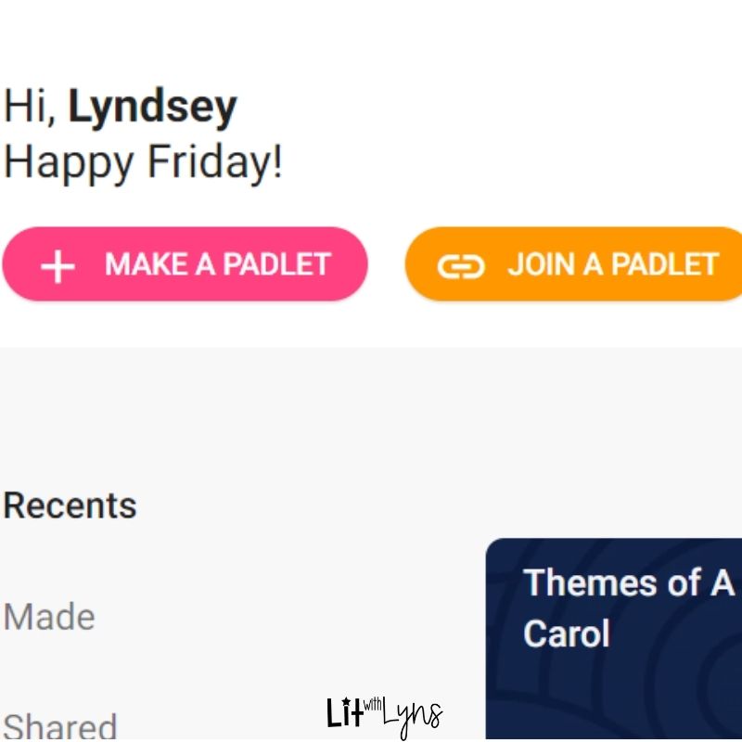Switch to the Made padlets list

49,617
